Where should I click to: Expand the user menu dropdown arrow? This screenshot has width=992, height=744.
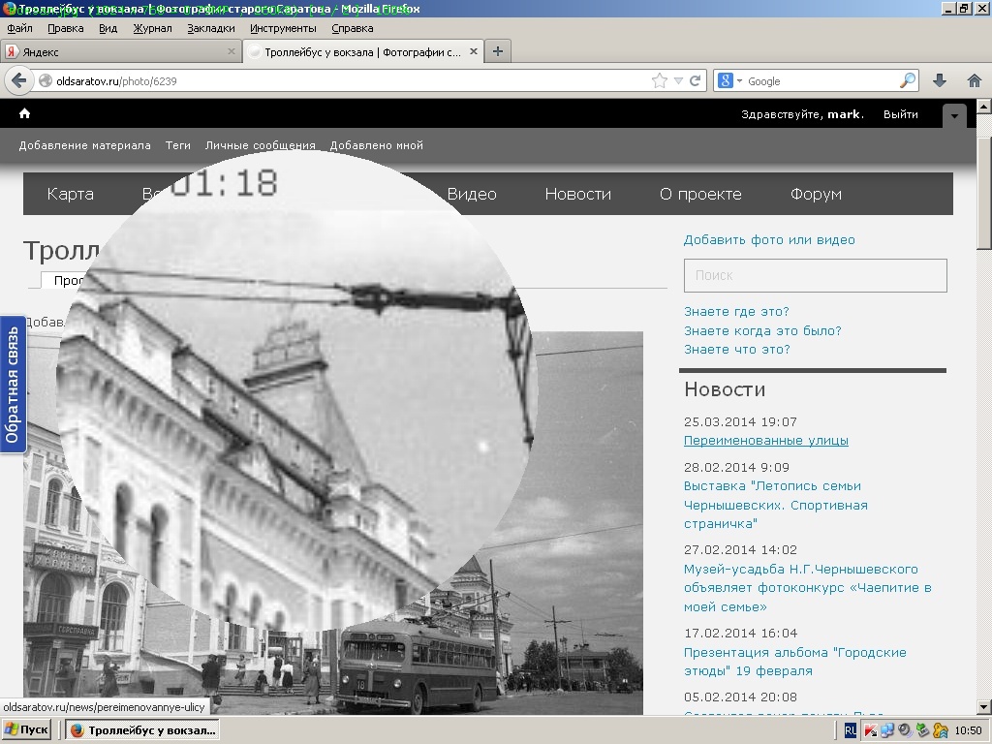click(x=954, y=116)
